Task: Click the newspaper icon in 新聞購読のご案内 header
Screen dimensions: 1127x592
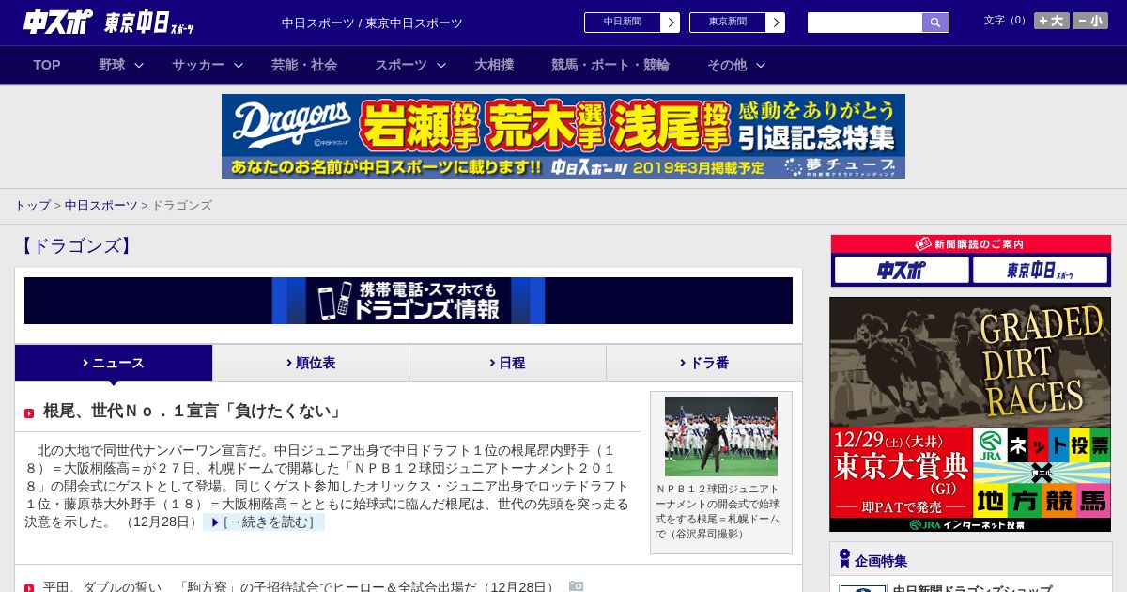Action: click(x=923, y=244)
